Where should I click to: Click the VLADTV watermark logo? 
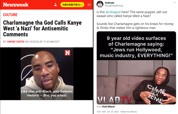(x=114, y=100)
